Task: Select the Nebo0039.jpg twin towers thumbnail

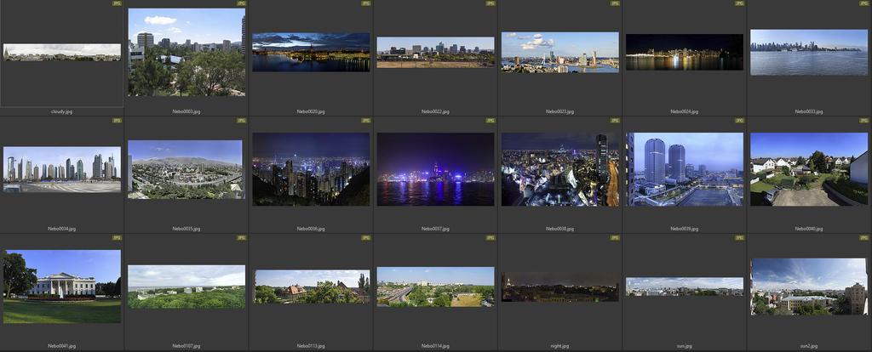Action: [684, 169]
